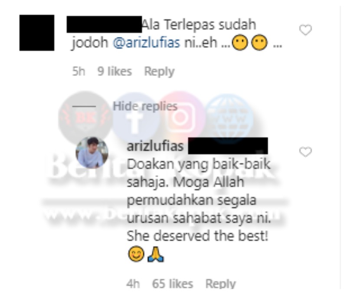Image resolution: width=347 pixels, height=295 pixels.
Task: Click the second neutral face emoji
Action: [x=259, y=43]
